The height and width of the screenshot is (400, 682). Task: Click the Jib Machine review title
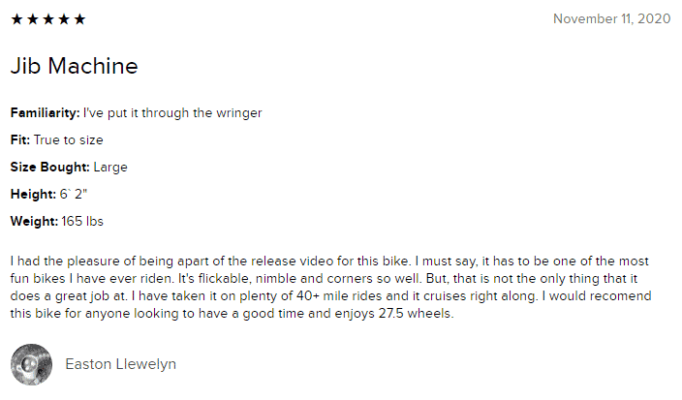[74, 66]
